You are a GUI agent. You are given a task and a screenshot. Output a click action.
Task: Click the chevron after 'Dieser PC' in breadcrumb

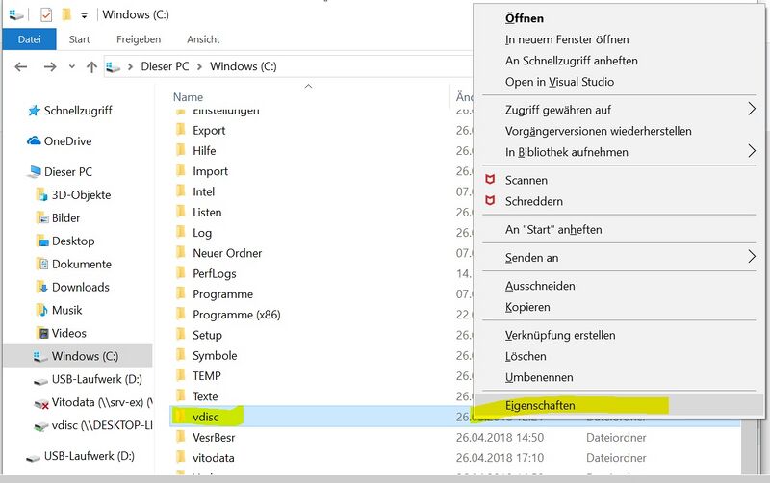199,67
